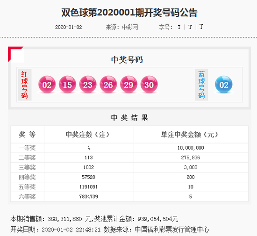257x236 pixels.
Task: Click the 奖等 column header
Action: [x=27, y=135]
